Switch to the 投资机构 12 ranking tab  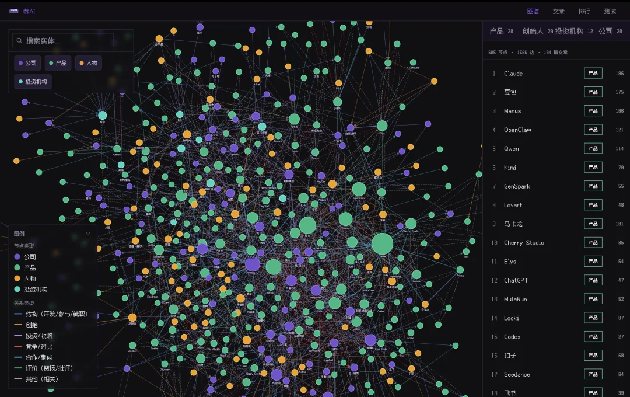click(574, 32)
